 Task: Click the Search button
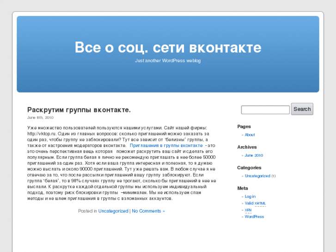click(302, 109)
